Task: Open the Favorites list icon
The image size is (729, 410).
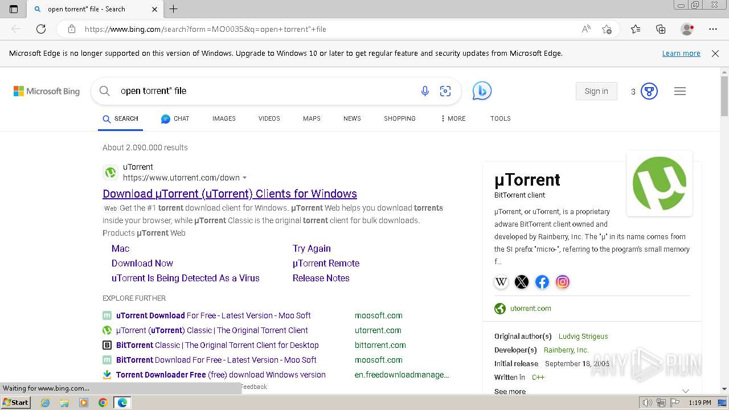Action: pyautogui.click(x=636, y=29)
